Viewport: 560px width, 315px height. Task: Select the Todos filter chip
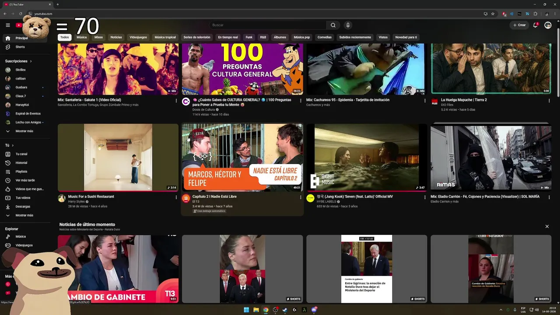pyautogui.click(x=64, y=37)
